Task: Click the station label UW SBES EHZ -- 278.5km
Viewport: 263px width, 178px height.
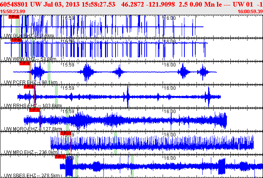Action: pyautogui.click(x=32, y=176)
